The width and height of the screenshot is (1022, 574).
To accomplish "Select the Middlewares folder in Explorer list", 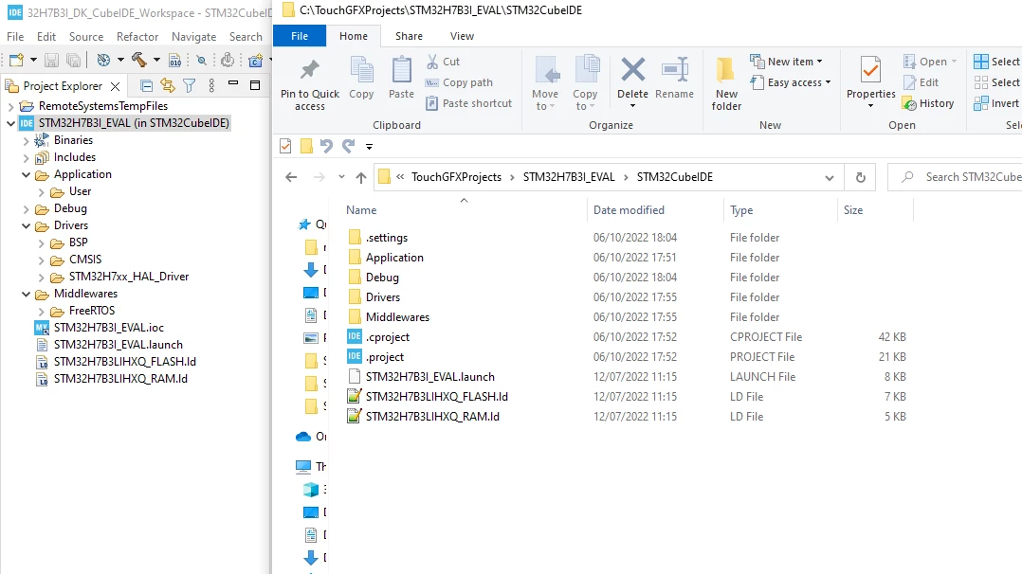I will click(397, 317).
